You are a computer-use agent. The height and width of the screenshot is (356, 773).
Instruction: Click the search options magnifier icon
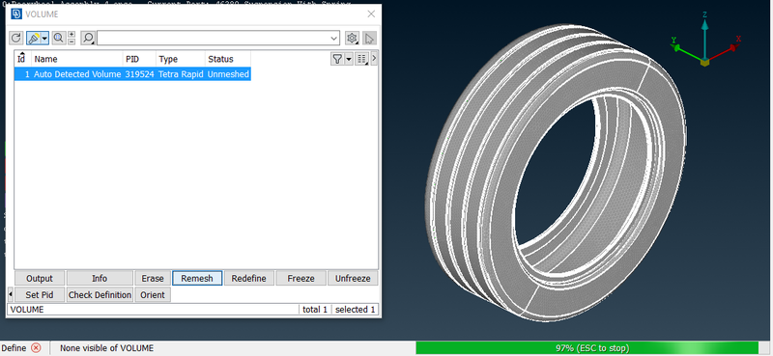point(88,38)
